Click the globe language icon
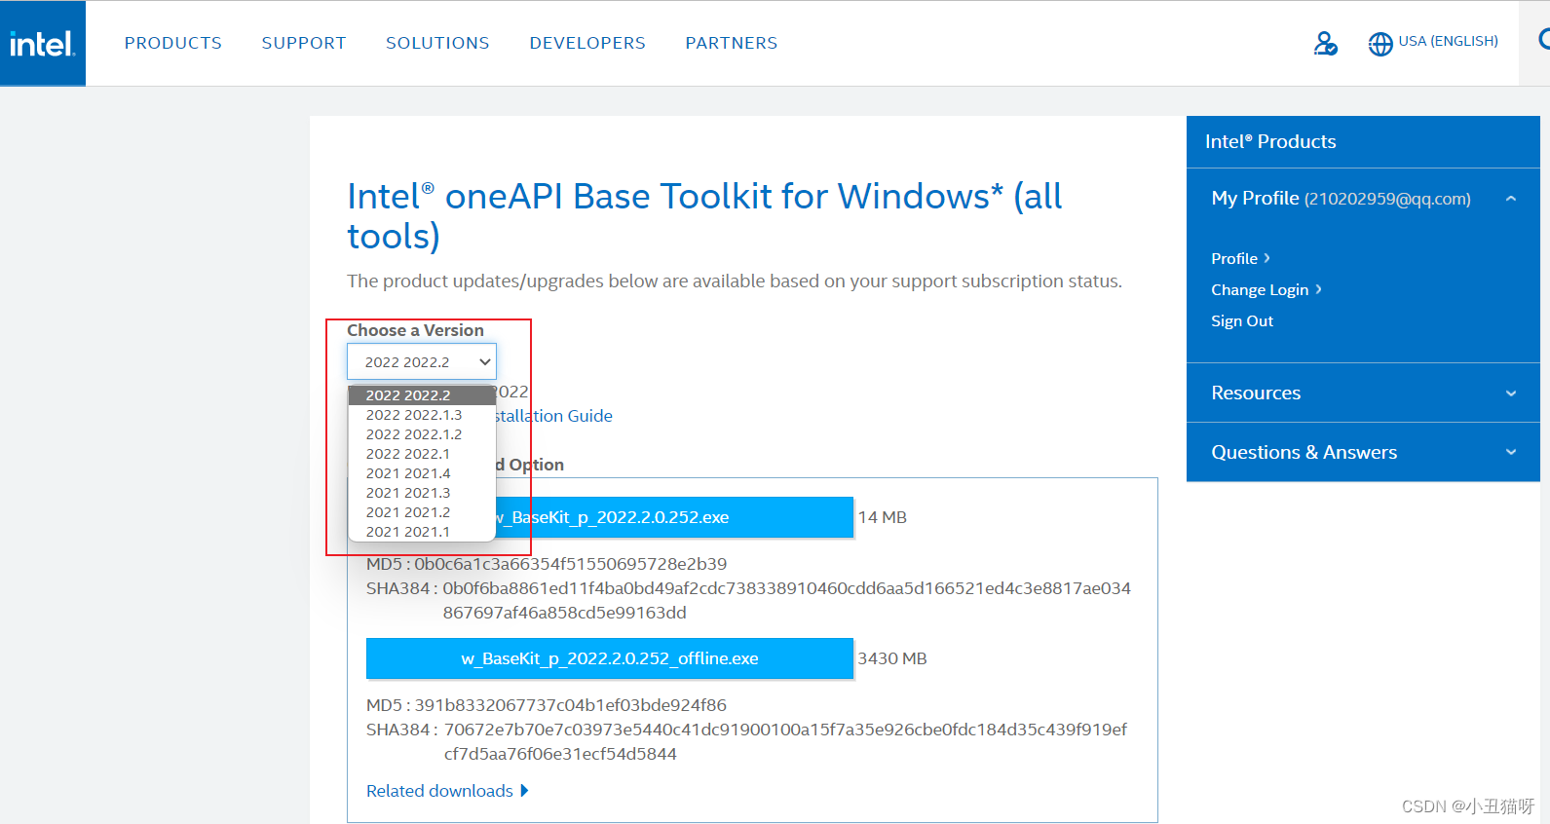The width and height of the screenshot is (1550, 824). (x=1380, y=44)
